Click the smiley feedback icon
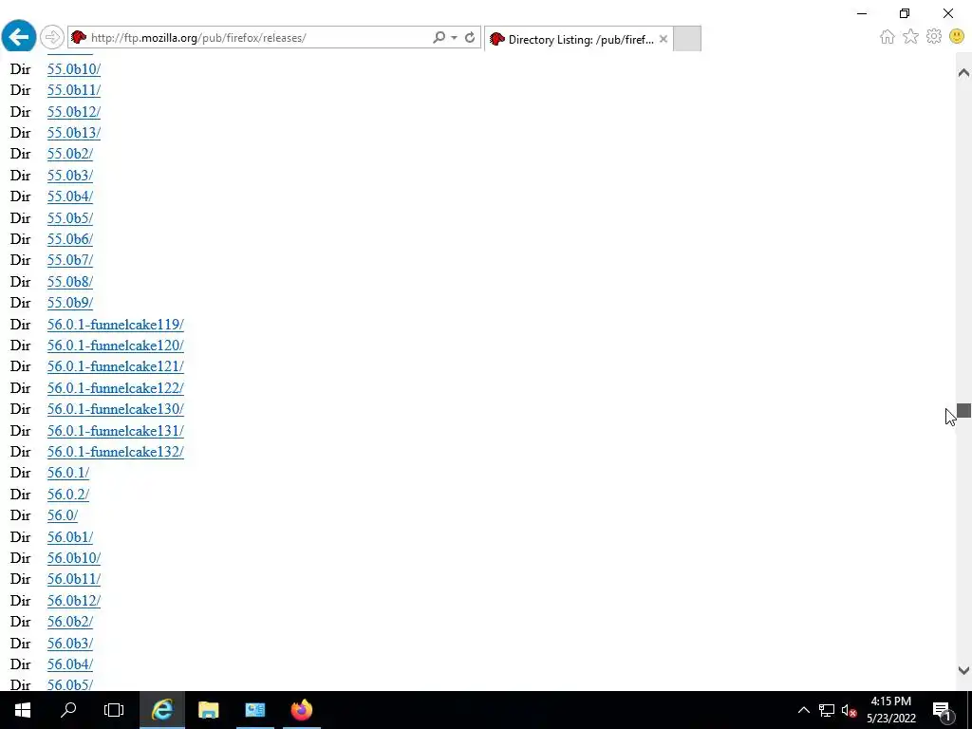Image resolution: width=972 pixels, height=729 pixels. point(957,37)
